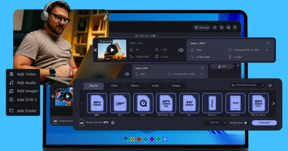Switch to the Popular tab
The image size is (288, 151).
(94, 86)
